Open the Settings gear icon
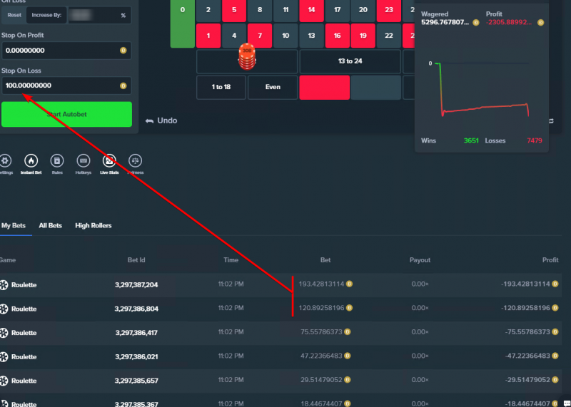571x407 pixels. (5, 160)
